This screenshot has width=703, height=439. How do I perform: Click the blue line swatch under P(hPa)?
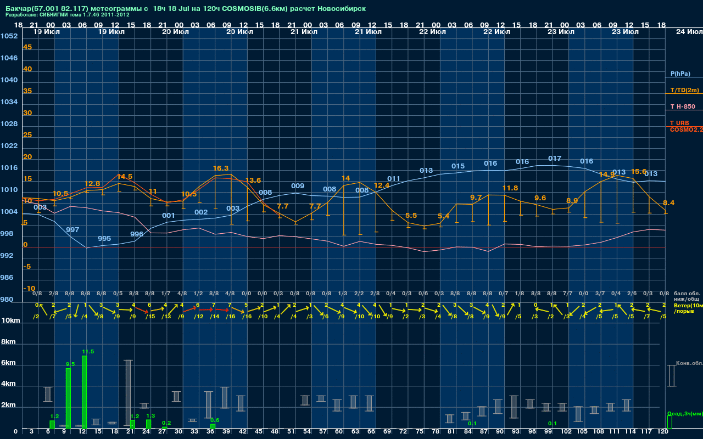point(684,78)
